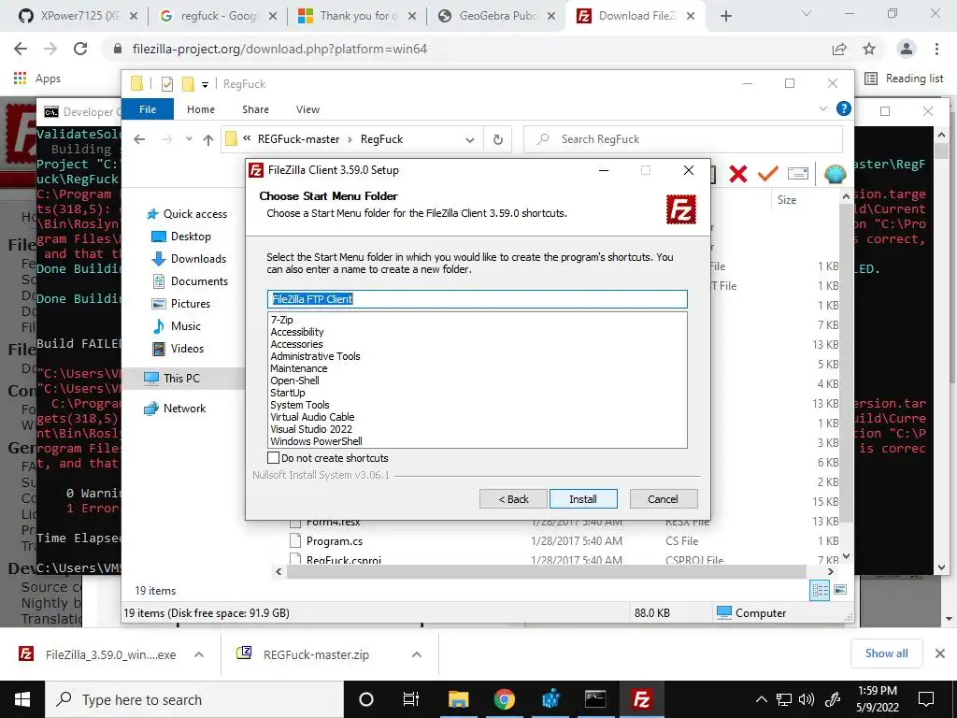Open Quick access in navigation pane
Image resolution: width=957 pixels, height=718 pixels.
pos(187,214)
